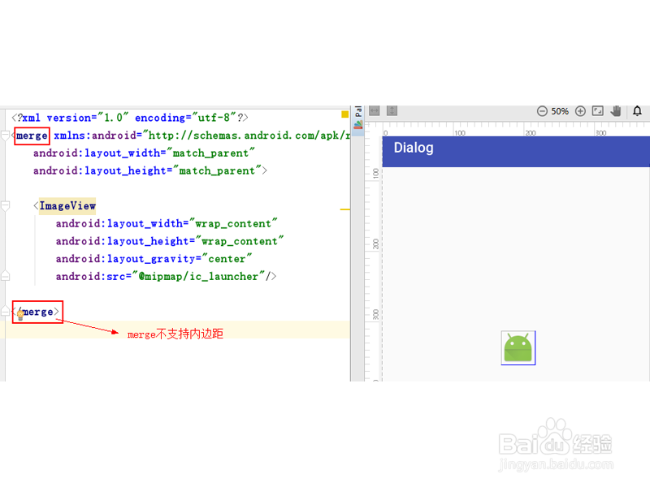Click the vertical expand arrows toolbar icon
This screenshot has width=650, height=487.
[x=392, y=110]
